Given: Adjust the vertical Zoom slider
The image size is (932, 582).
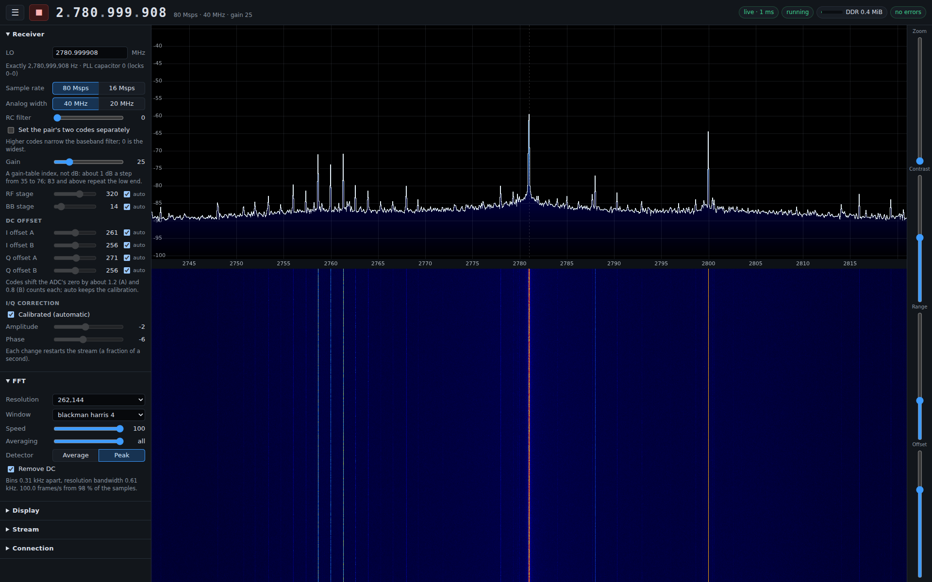Looking at the screenshot, I should (x=919, y=100).
